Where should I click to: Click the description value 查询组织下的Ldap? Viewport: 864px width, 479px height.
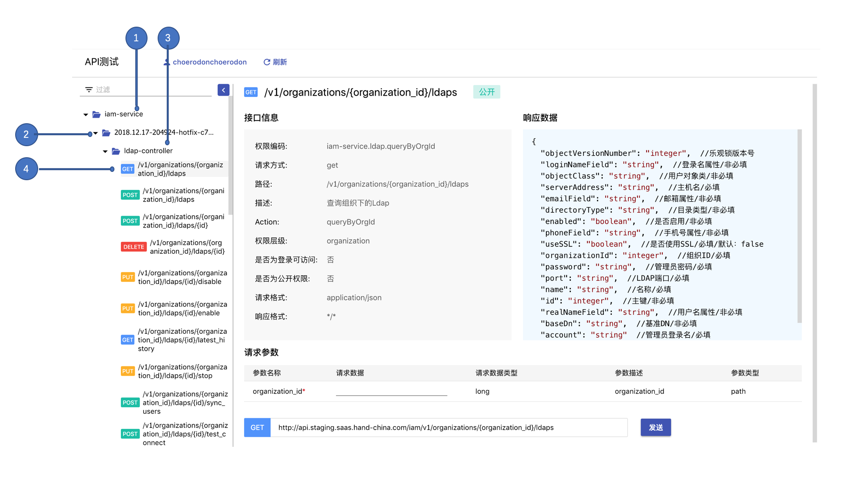click(358, 203)
